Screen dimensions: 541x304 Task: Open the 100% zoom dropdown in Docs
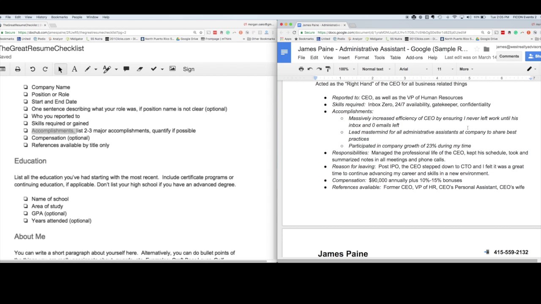tap(346, 69)
